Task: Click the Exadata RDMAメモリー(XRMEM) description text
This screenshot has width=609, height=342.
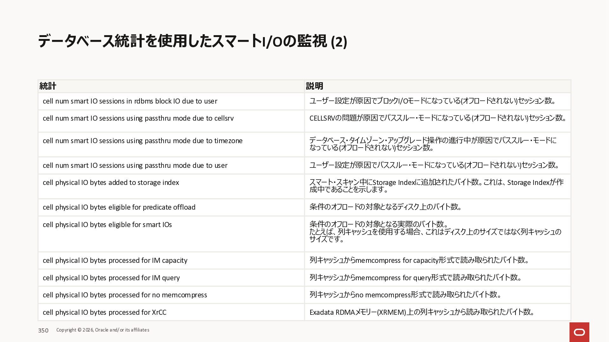Action: coord(422,312)
